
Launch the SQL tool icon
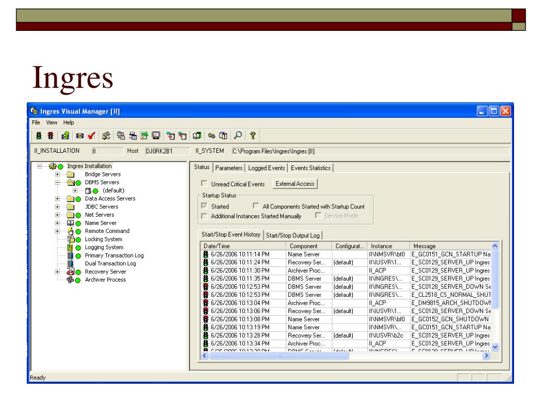coord(144,136)
